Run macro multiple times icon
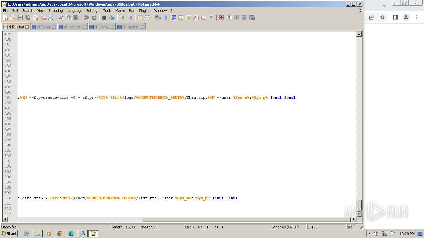 point(244,18)
